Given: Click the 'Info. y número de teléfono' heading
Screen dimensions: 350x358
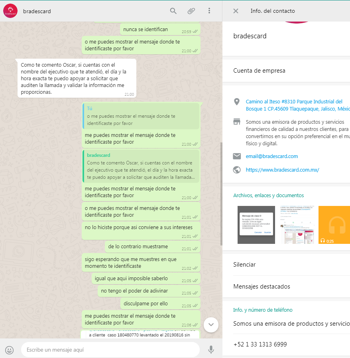Looking at the screenshot, I should tap(263, 310).
